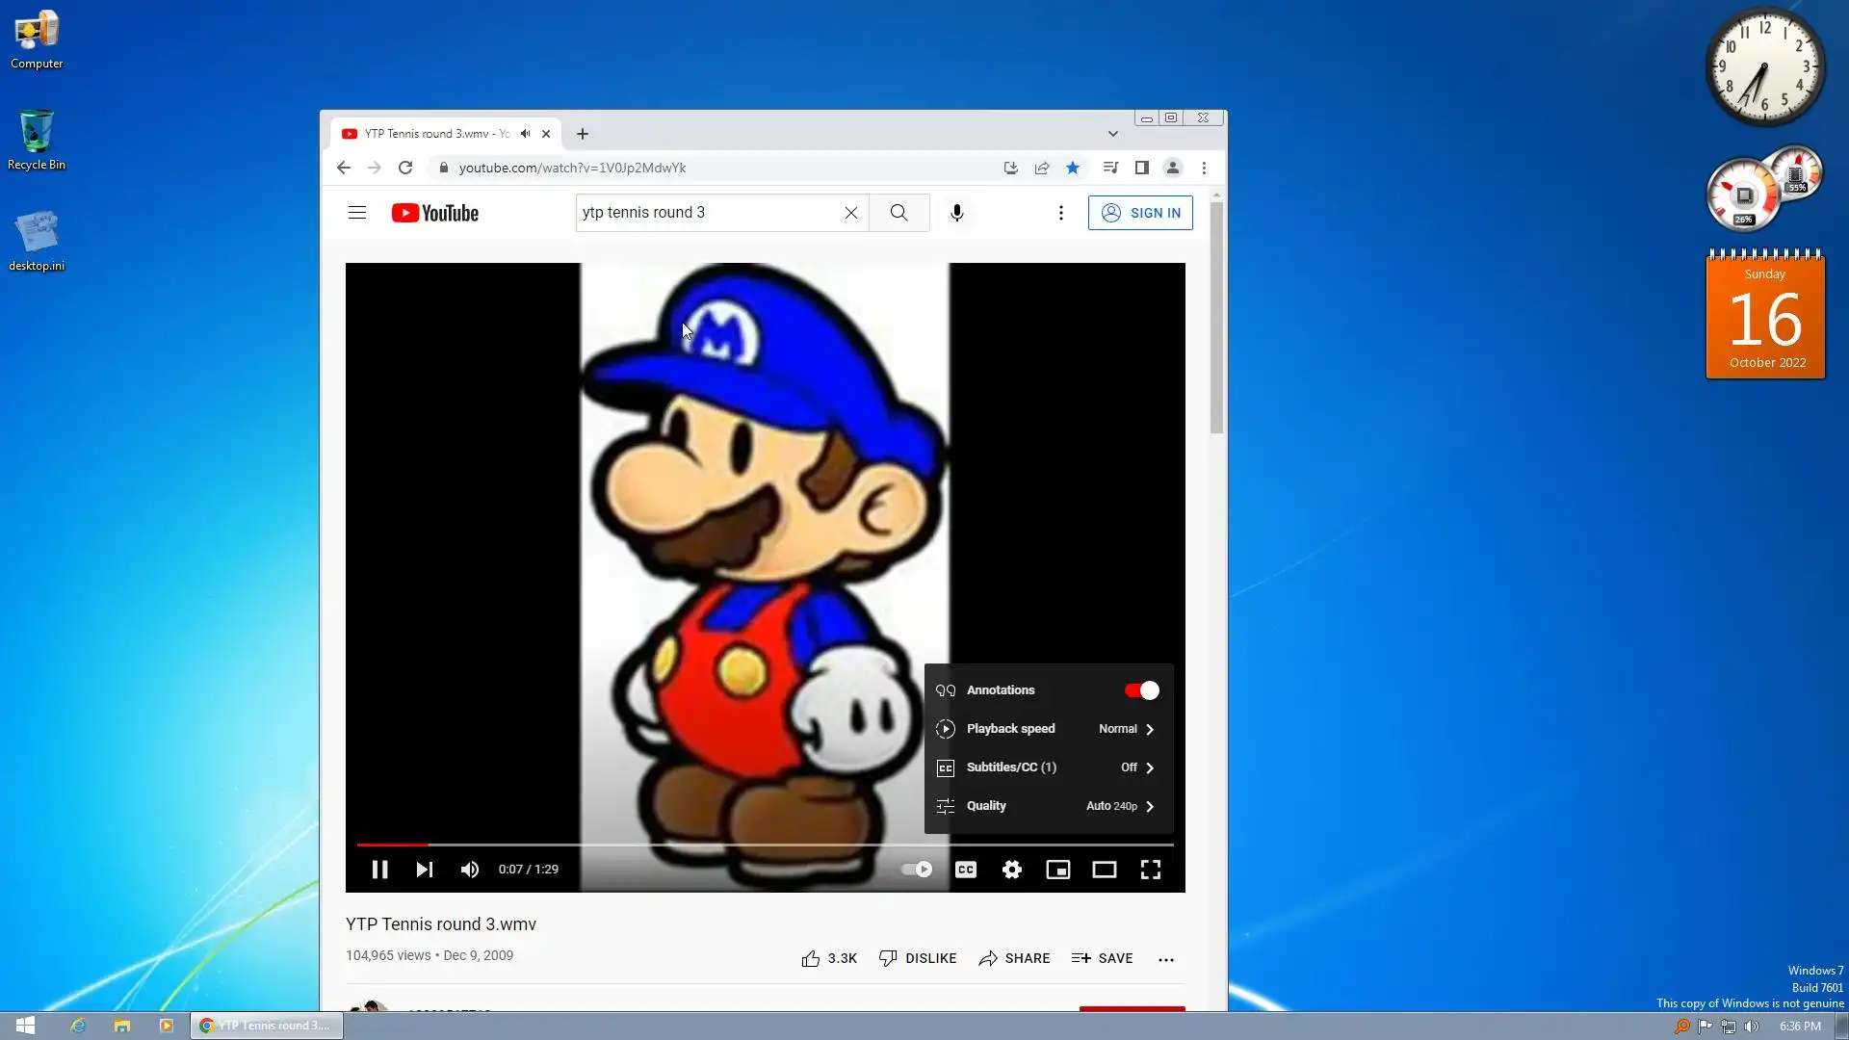The width and height of the screenshot is (1849, 1040).
Task: Click the video progress bar
Action: tap(765, 845)
